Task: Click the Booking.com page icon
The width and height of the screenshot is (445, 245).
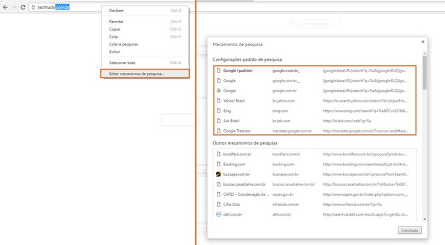Action: (218, 164)
